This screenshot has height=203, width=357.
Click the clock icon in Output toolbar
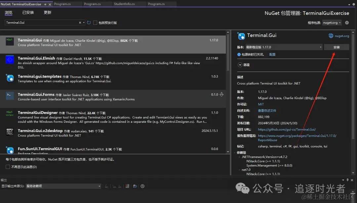click(x=142, y=186)
